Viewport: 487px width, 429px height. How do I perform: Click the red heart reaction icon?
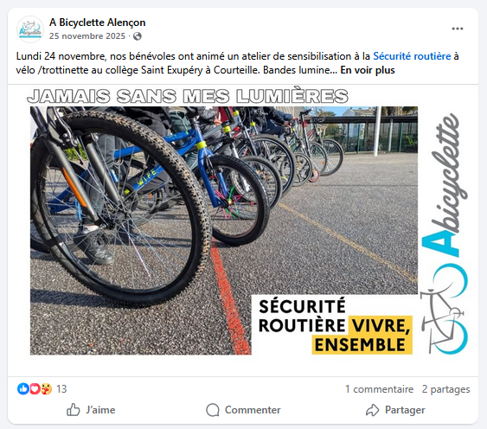click(x=35, y=388)
